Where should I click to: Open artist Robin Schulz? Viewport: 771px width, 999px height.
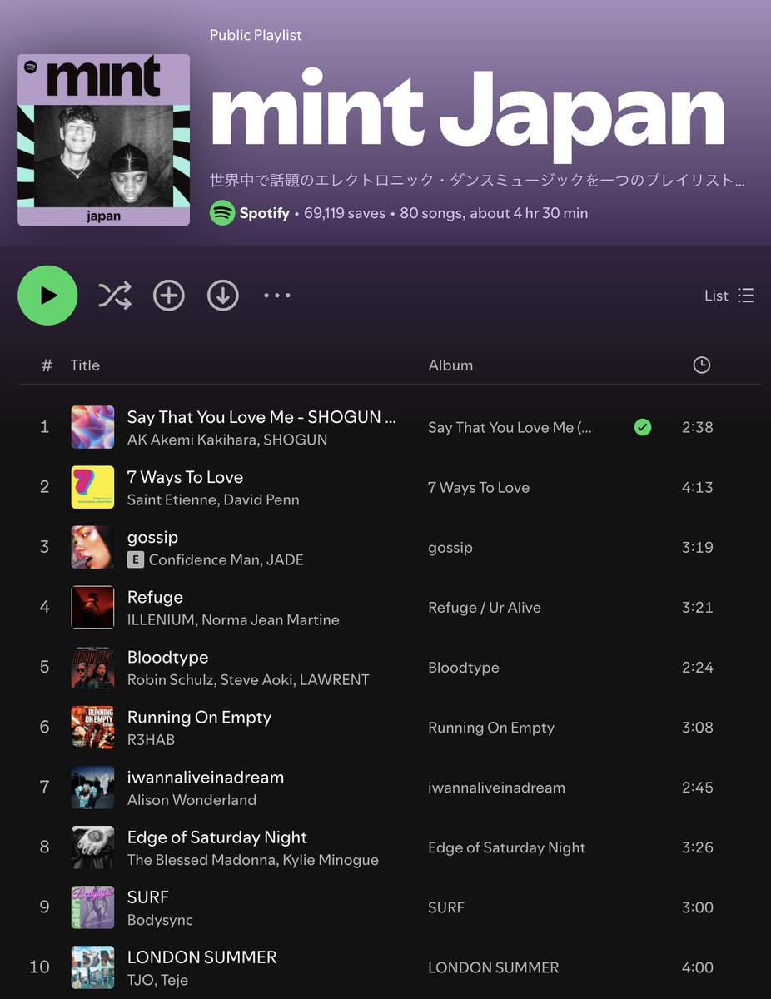pos(171,679)
